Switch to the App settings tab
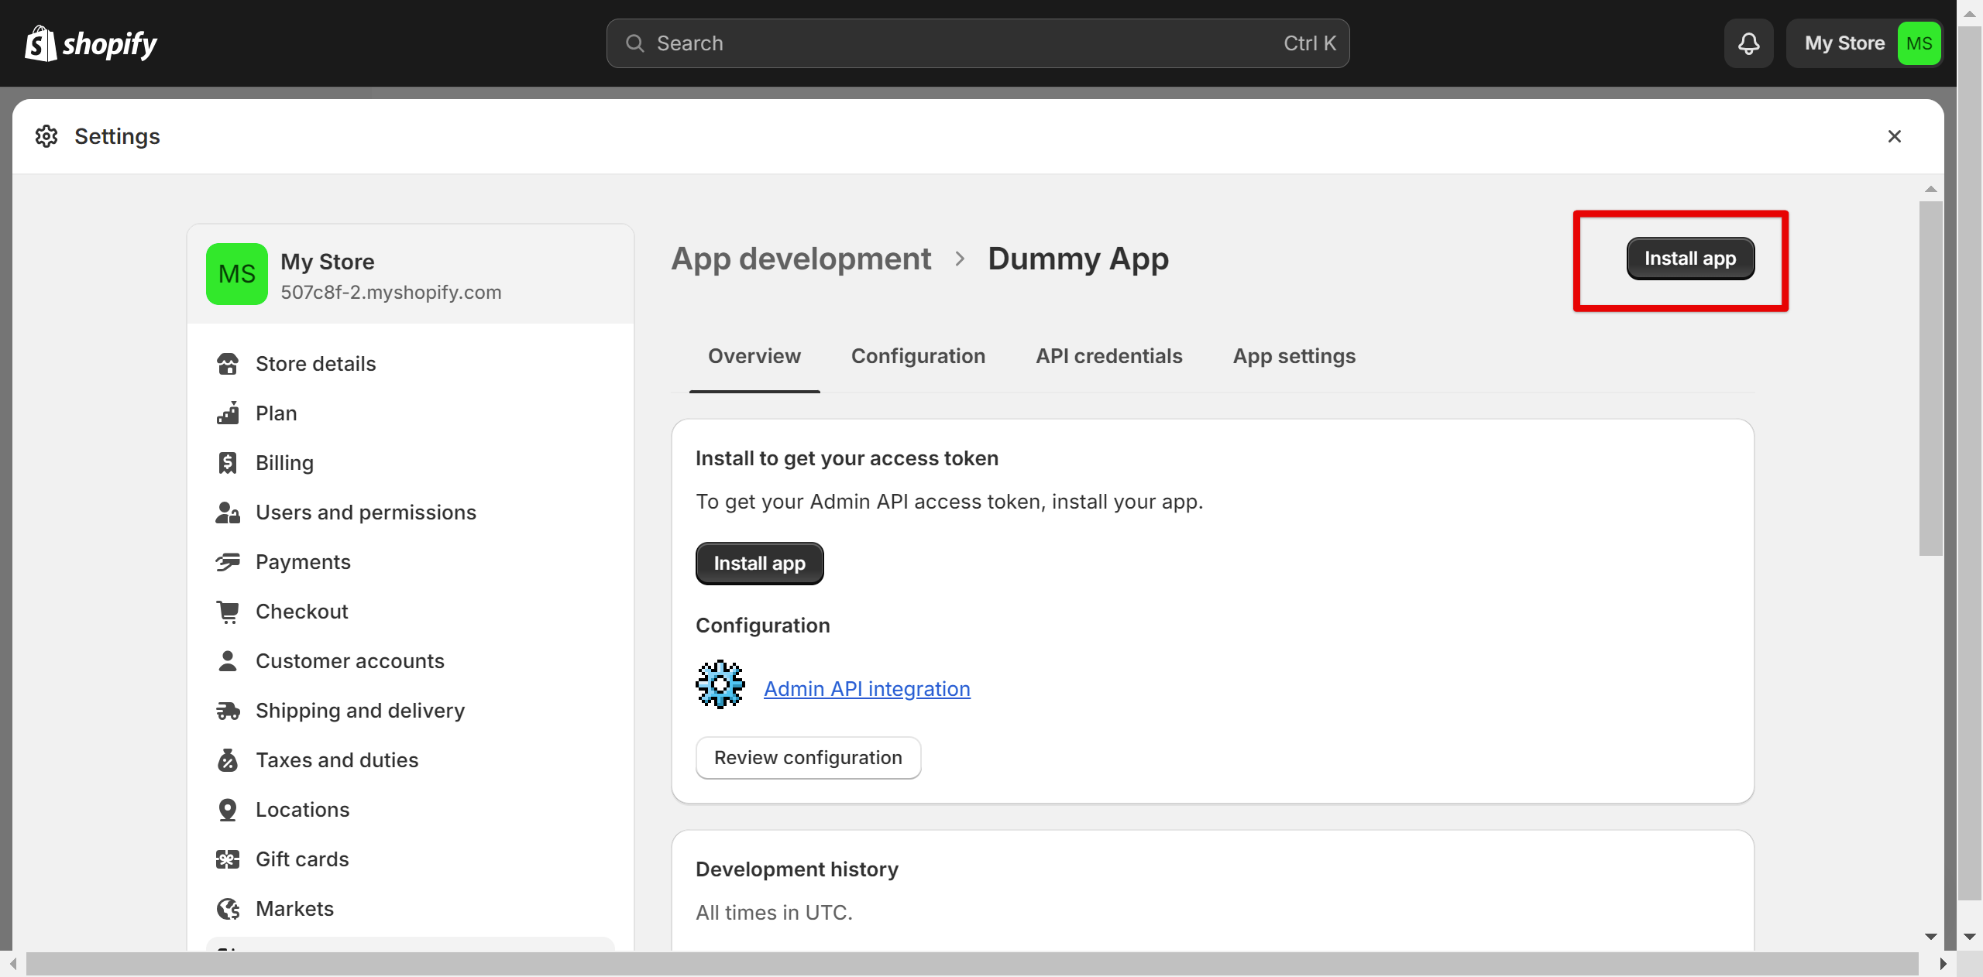The width and height of the screenshot is (1983, 977). (x=1294, y=356)
